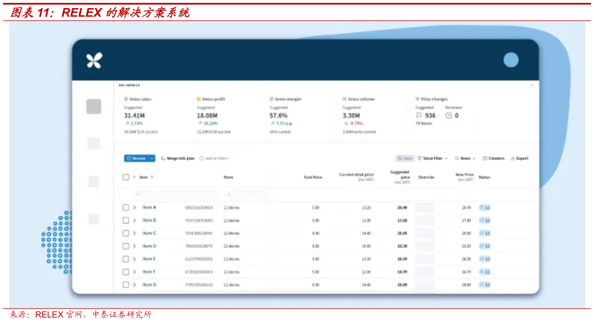Click the RELEX butterfly logo
The image size is (594, 322).
[94, 60]
